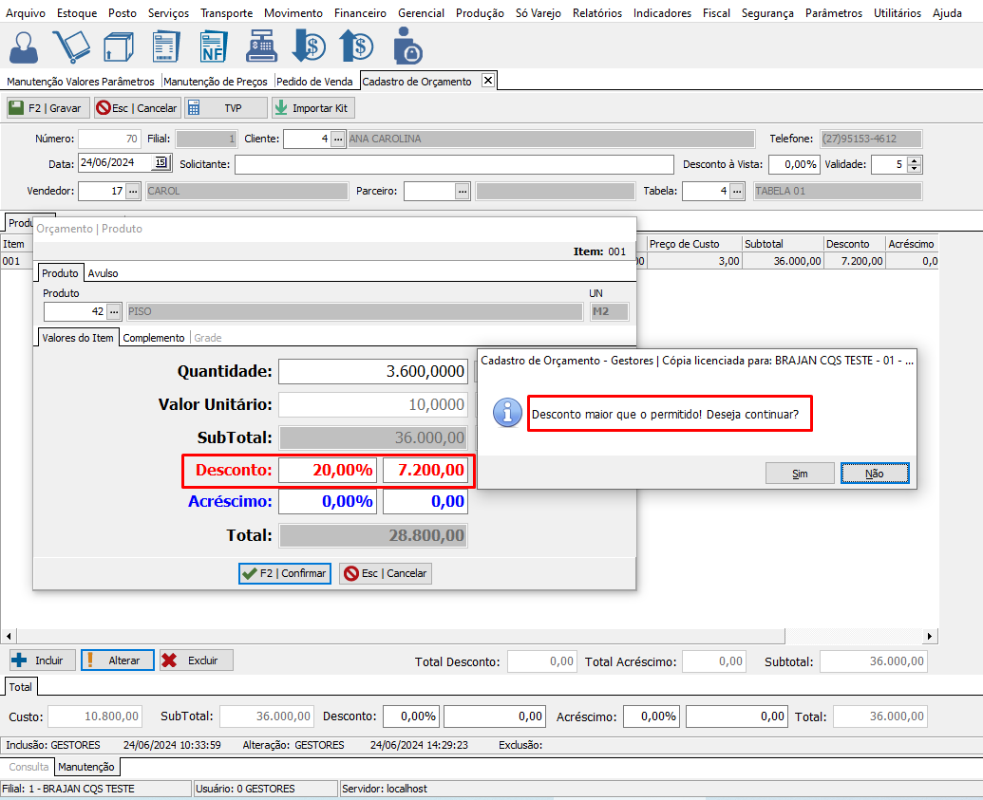983x800 pixels.
Task: Open the NF invoice toolbar icon
Action: [x=214, y=46]
